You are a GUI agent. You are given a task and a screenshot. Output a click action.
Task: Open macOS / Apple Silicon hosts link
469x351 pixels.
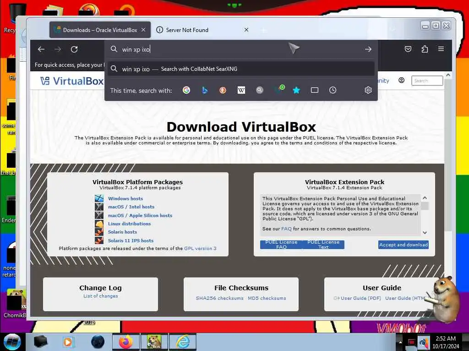tap(140, 216)
